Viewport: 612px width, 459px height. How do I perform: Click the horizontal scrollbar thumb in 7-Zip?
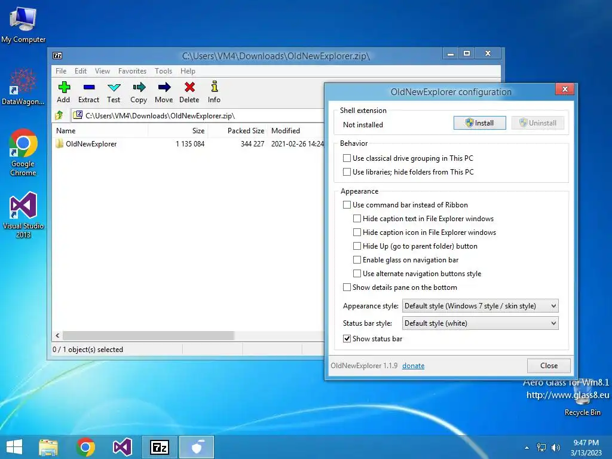point(148,336)
